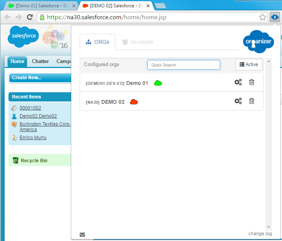Expand the Create New... dropdown

40,78
